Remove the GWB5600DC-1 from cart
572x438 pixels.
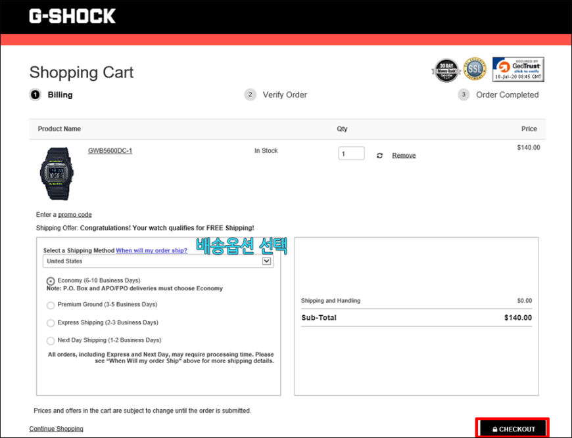point(404,156)
